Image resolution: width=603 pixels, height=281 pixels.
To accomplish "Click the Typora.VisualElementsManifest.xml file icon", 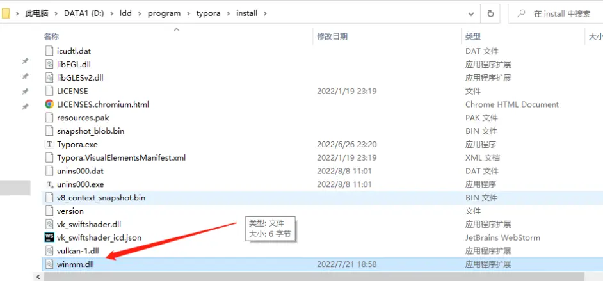I will [49, 157].
